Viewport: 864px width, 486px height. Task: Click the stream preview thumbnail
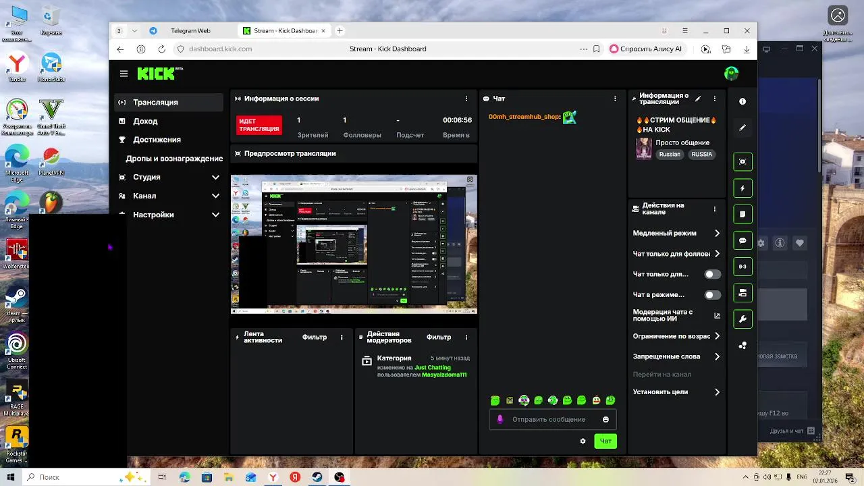point(354,244)
